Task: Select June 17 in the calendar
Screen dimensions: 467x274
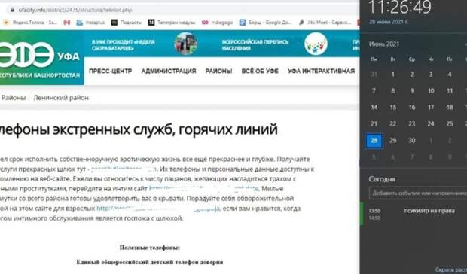Action: click(431, 108)
